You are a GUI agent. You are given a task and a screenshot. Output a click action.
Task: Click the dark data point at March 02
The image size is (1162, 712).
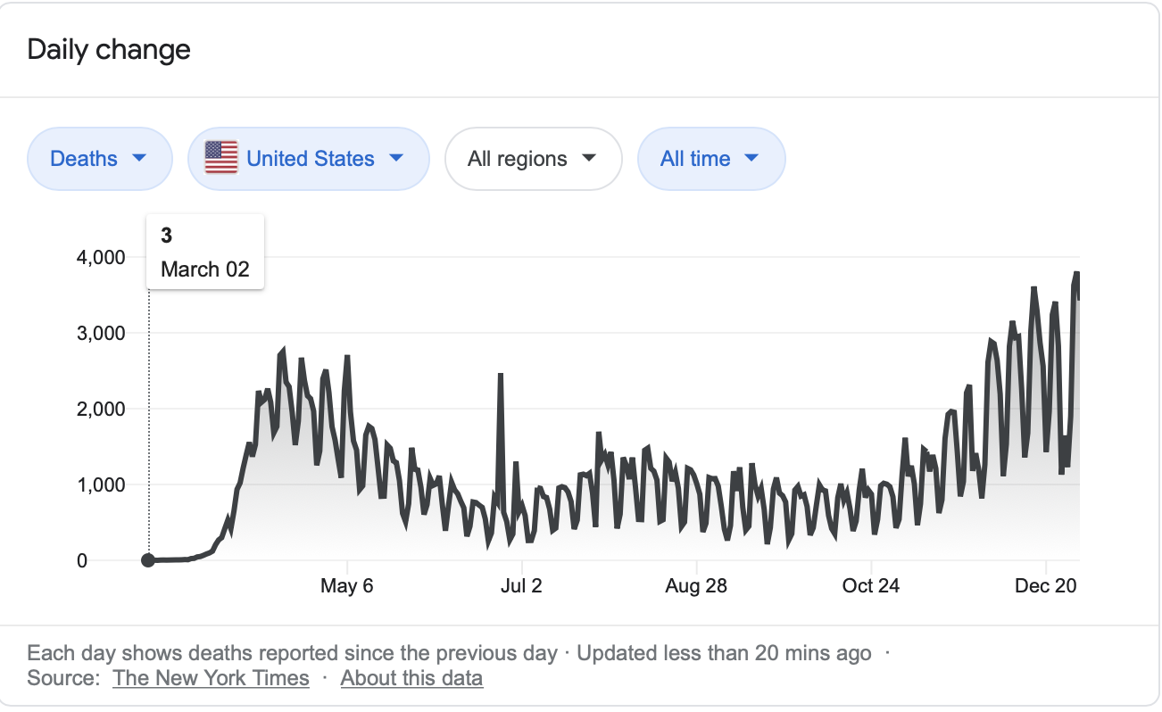click(148, 560)
